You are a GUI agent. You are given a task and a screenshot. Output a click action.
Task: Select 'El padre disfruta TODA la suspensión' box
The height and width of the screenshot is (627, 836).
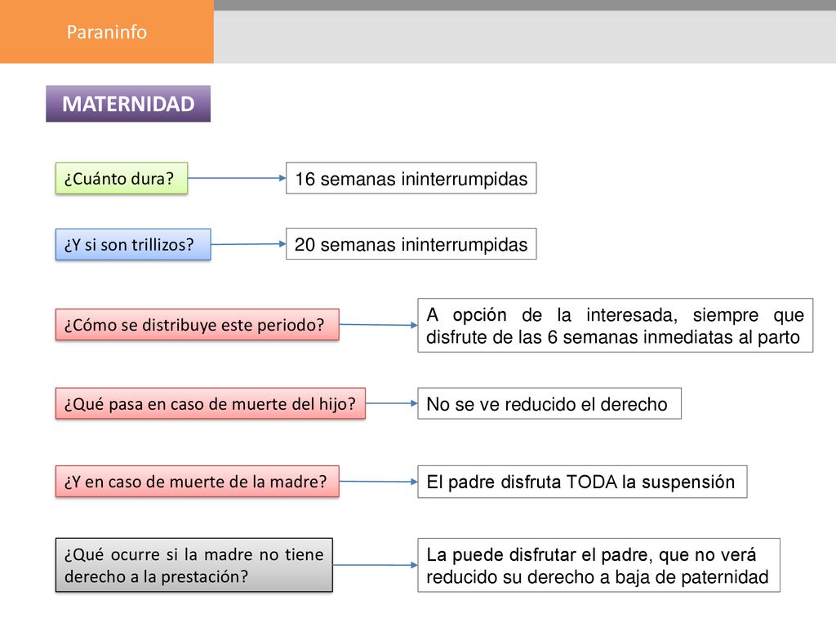point(582,482)
